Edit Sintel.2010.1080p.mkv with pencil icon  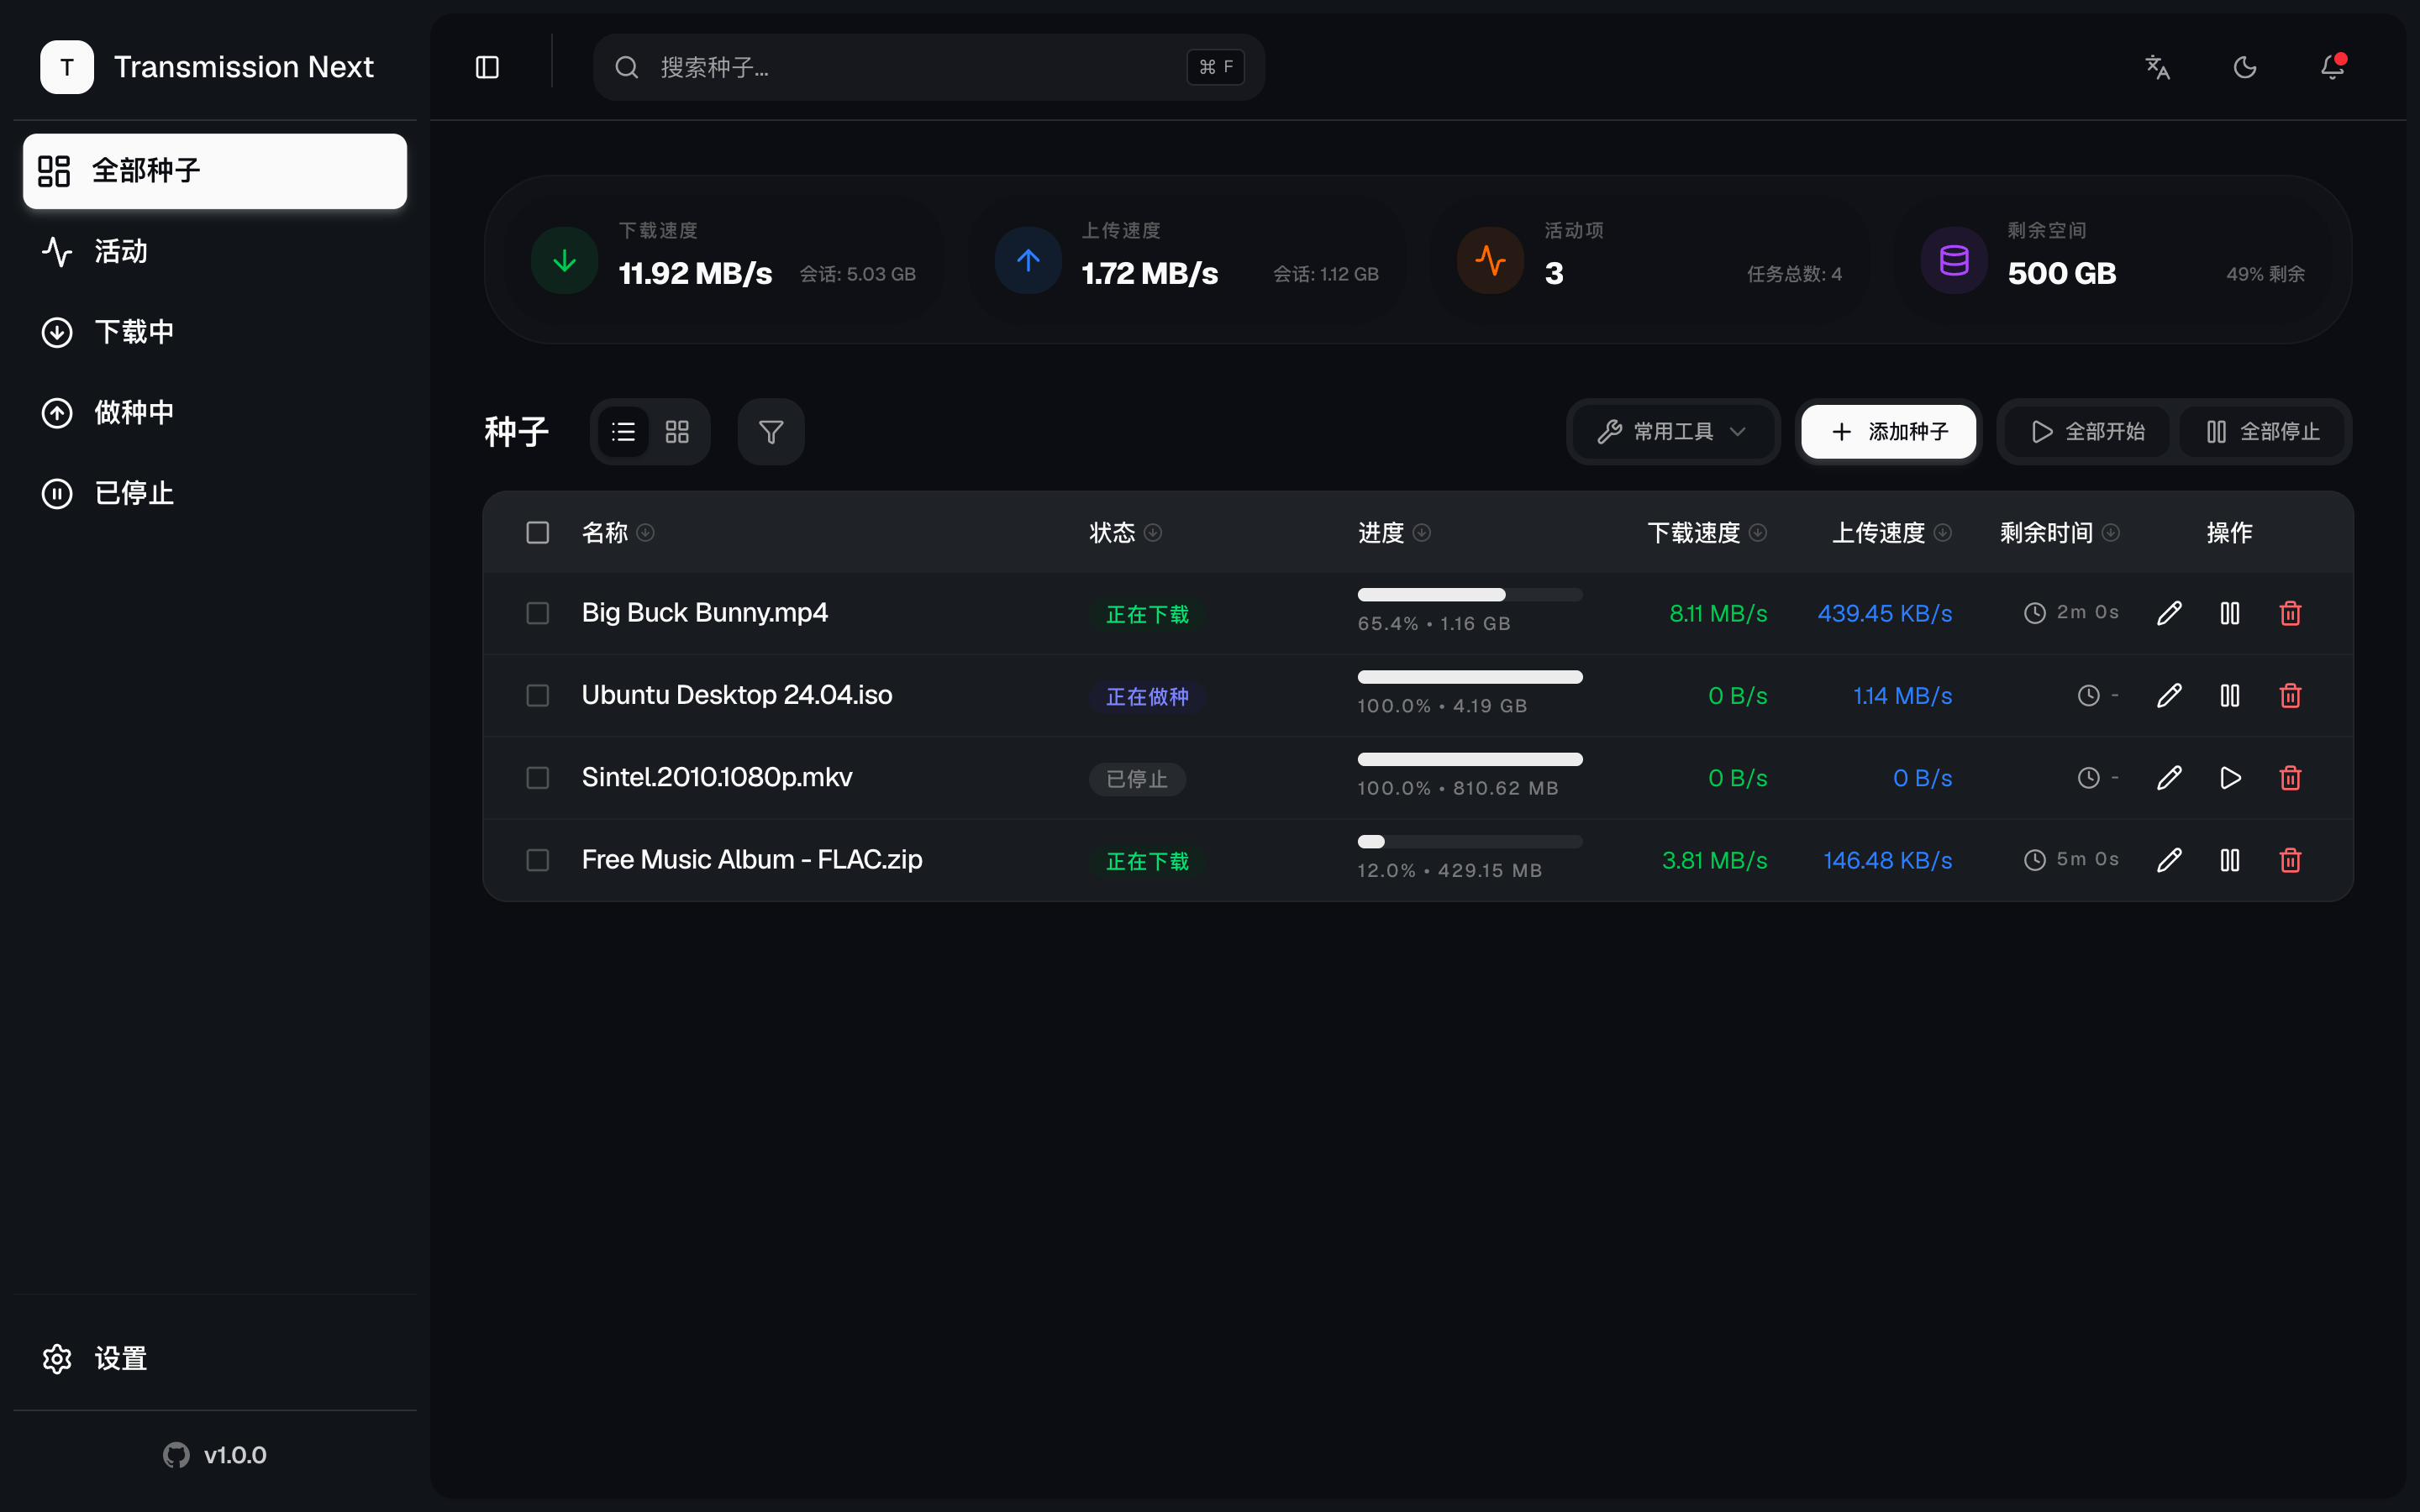[x=2169, y=778]
